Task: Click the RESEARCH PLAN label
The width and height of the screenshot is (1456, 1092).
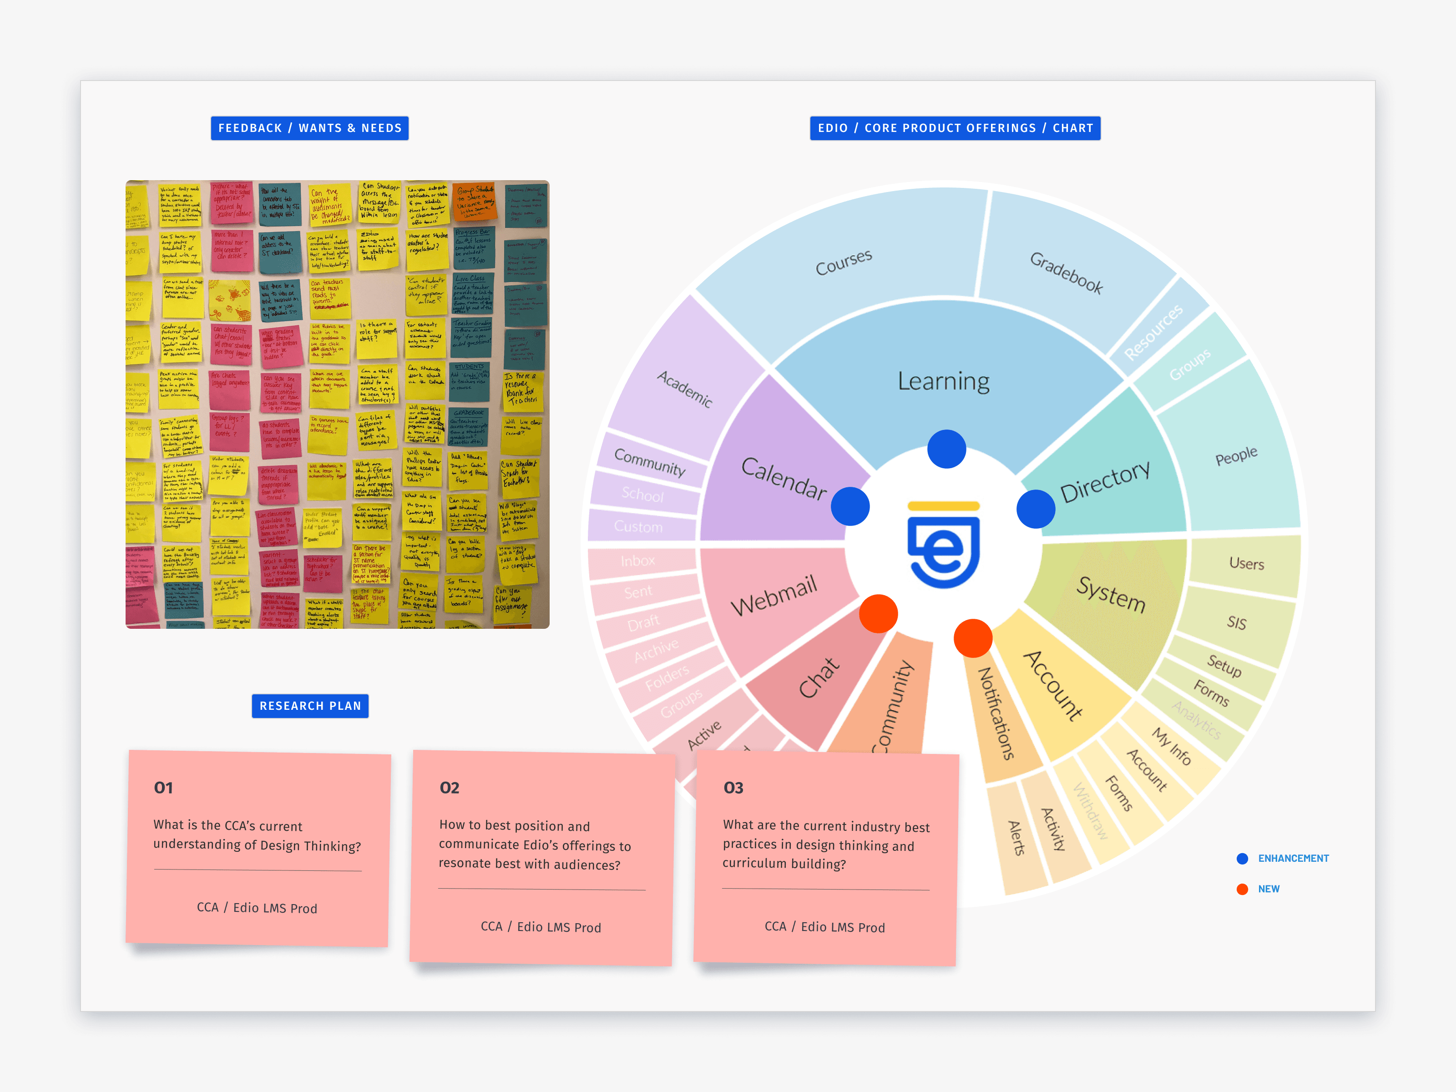Action: [x=311, y=706]
